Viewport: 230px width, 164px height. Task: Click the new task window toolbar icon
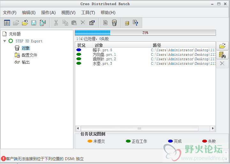[7, 23]
